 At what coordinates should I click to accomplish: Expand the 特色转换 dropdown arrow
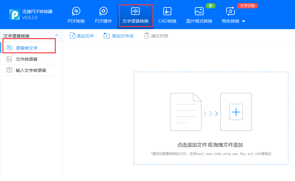coord(243,21)
